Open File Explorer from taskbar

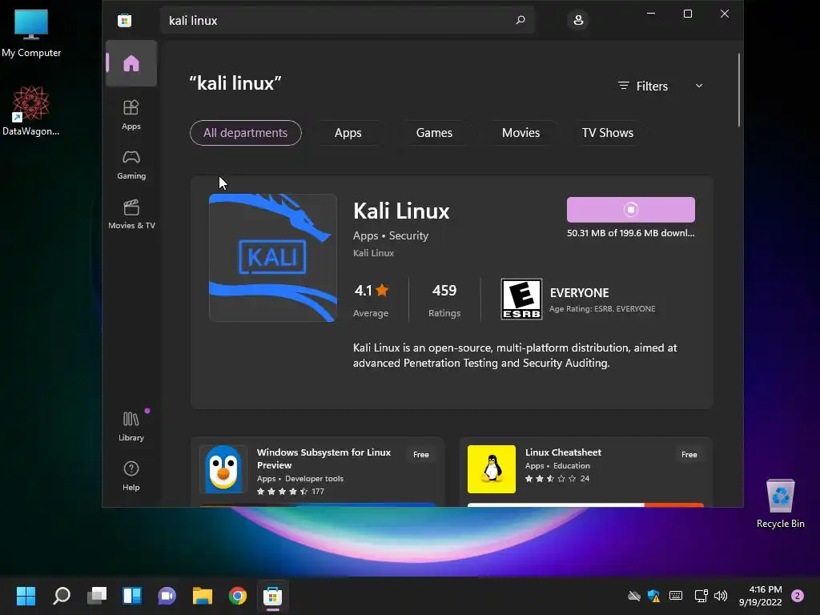pos(203,595)
